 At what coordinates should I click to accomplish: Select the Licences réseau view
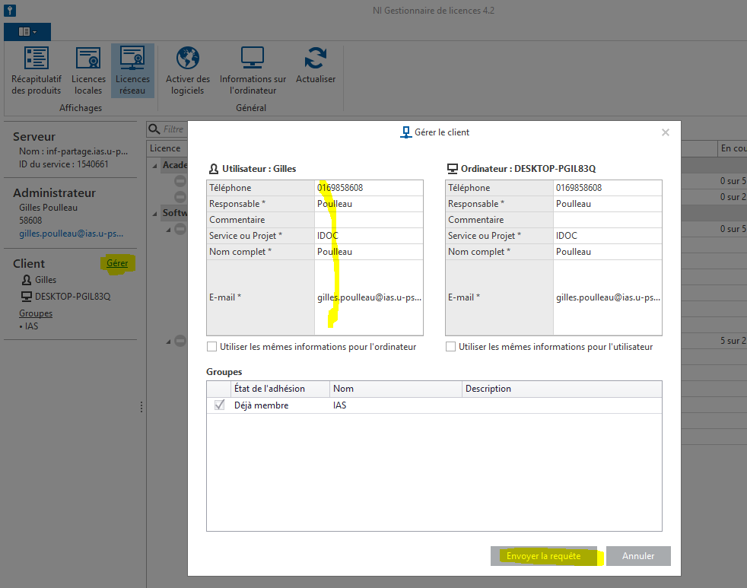132,70
